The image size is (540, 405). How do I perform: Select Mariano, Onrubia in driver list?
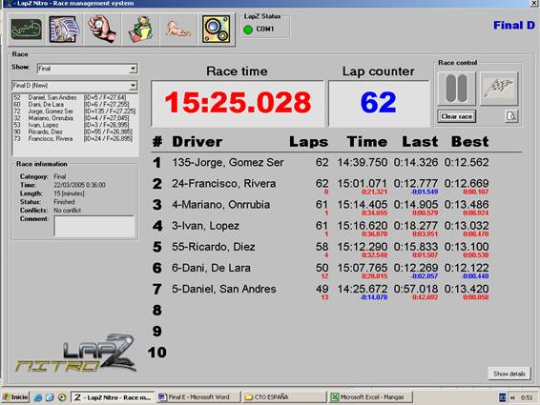pyautogui.click(x=74, y=118)
